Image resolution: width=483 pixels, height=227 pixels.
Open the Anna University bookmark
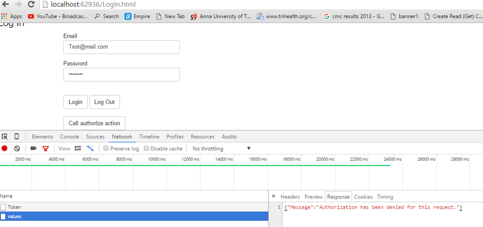(x=221, y=17)
